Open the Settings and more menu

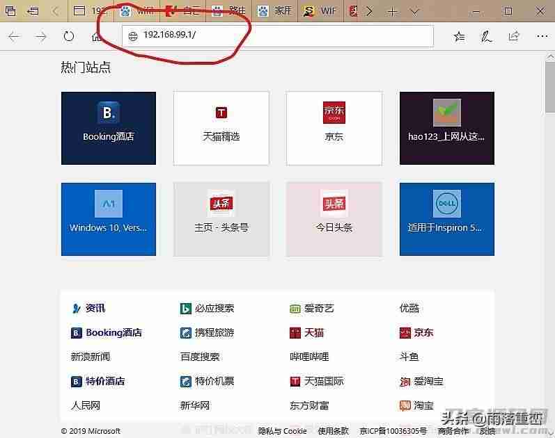tap(542, 36)
